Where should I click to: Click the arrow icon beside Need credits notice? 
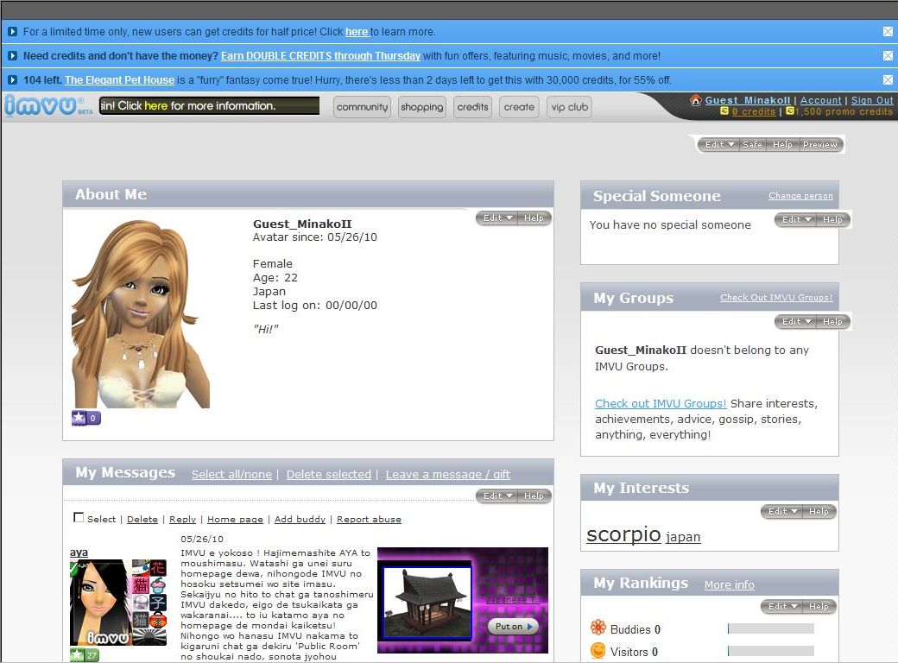(x=13, y=56)
